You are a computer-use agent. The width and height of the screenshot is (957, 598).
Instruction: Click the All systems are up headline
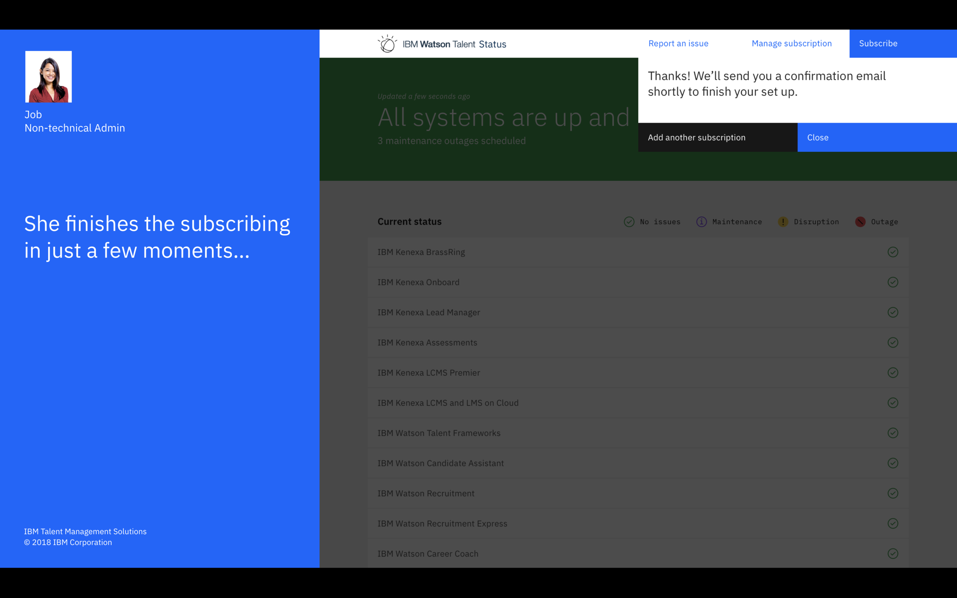tap(503, 117)
